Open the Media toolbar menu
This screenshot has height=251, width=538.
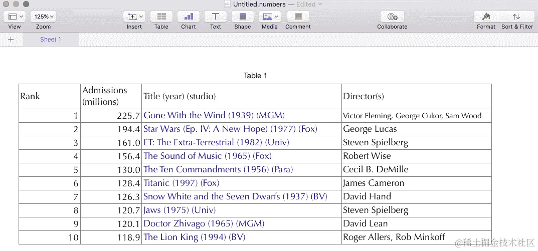(x=270, y=17)
